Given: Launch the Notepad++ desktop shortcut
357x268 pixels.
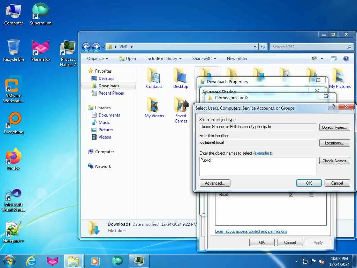Looking at the screenshot, I should [x=14, y=232].
